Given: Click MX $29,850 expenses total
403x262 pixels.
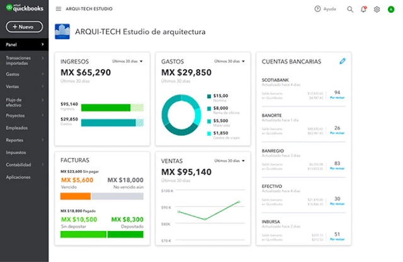Looking at the screenshot, I should click(x=186, y=72).
